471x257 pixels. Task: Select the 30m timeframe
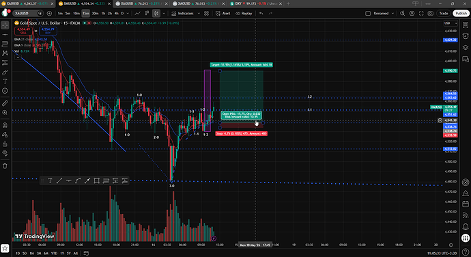95,13
